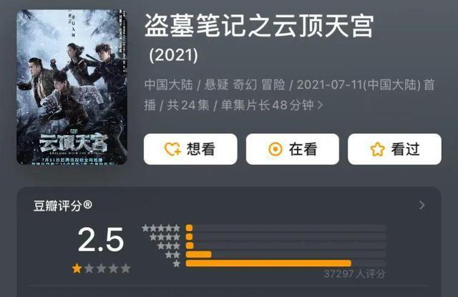Click the last gray star under 2.5
The width and height of the screenshot is (458, 297).
[126, 268]
